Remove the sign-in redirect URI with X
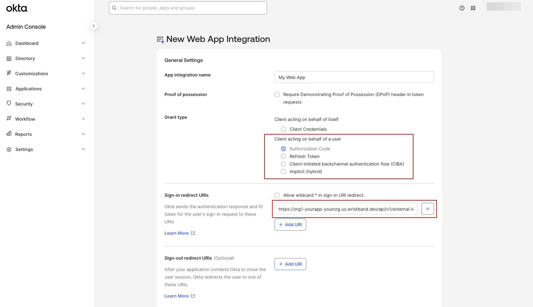The height and width of the screenshot is (307, 533). [x=428, y=209]
